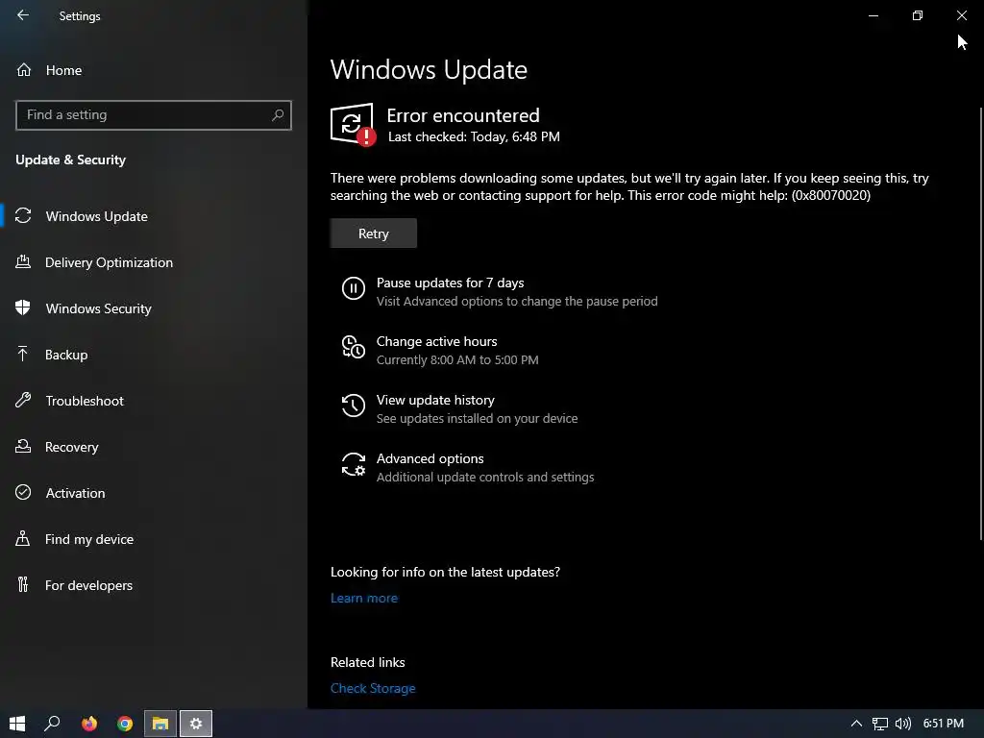Viewport: 984px width, 738px height.
Task: Click the taskbar search icon
Action: click(52, 724)
